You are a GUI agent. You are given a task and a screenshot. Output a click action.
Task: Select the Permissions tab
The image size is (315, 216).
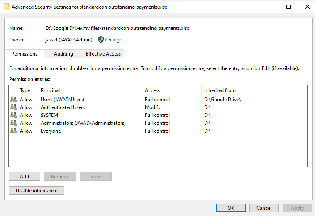click(24, 54)
